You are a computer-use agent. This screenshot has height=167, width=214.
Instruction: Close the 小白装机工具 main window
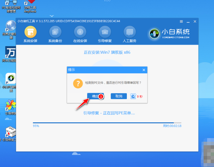[x=195, y=21]
